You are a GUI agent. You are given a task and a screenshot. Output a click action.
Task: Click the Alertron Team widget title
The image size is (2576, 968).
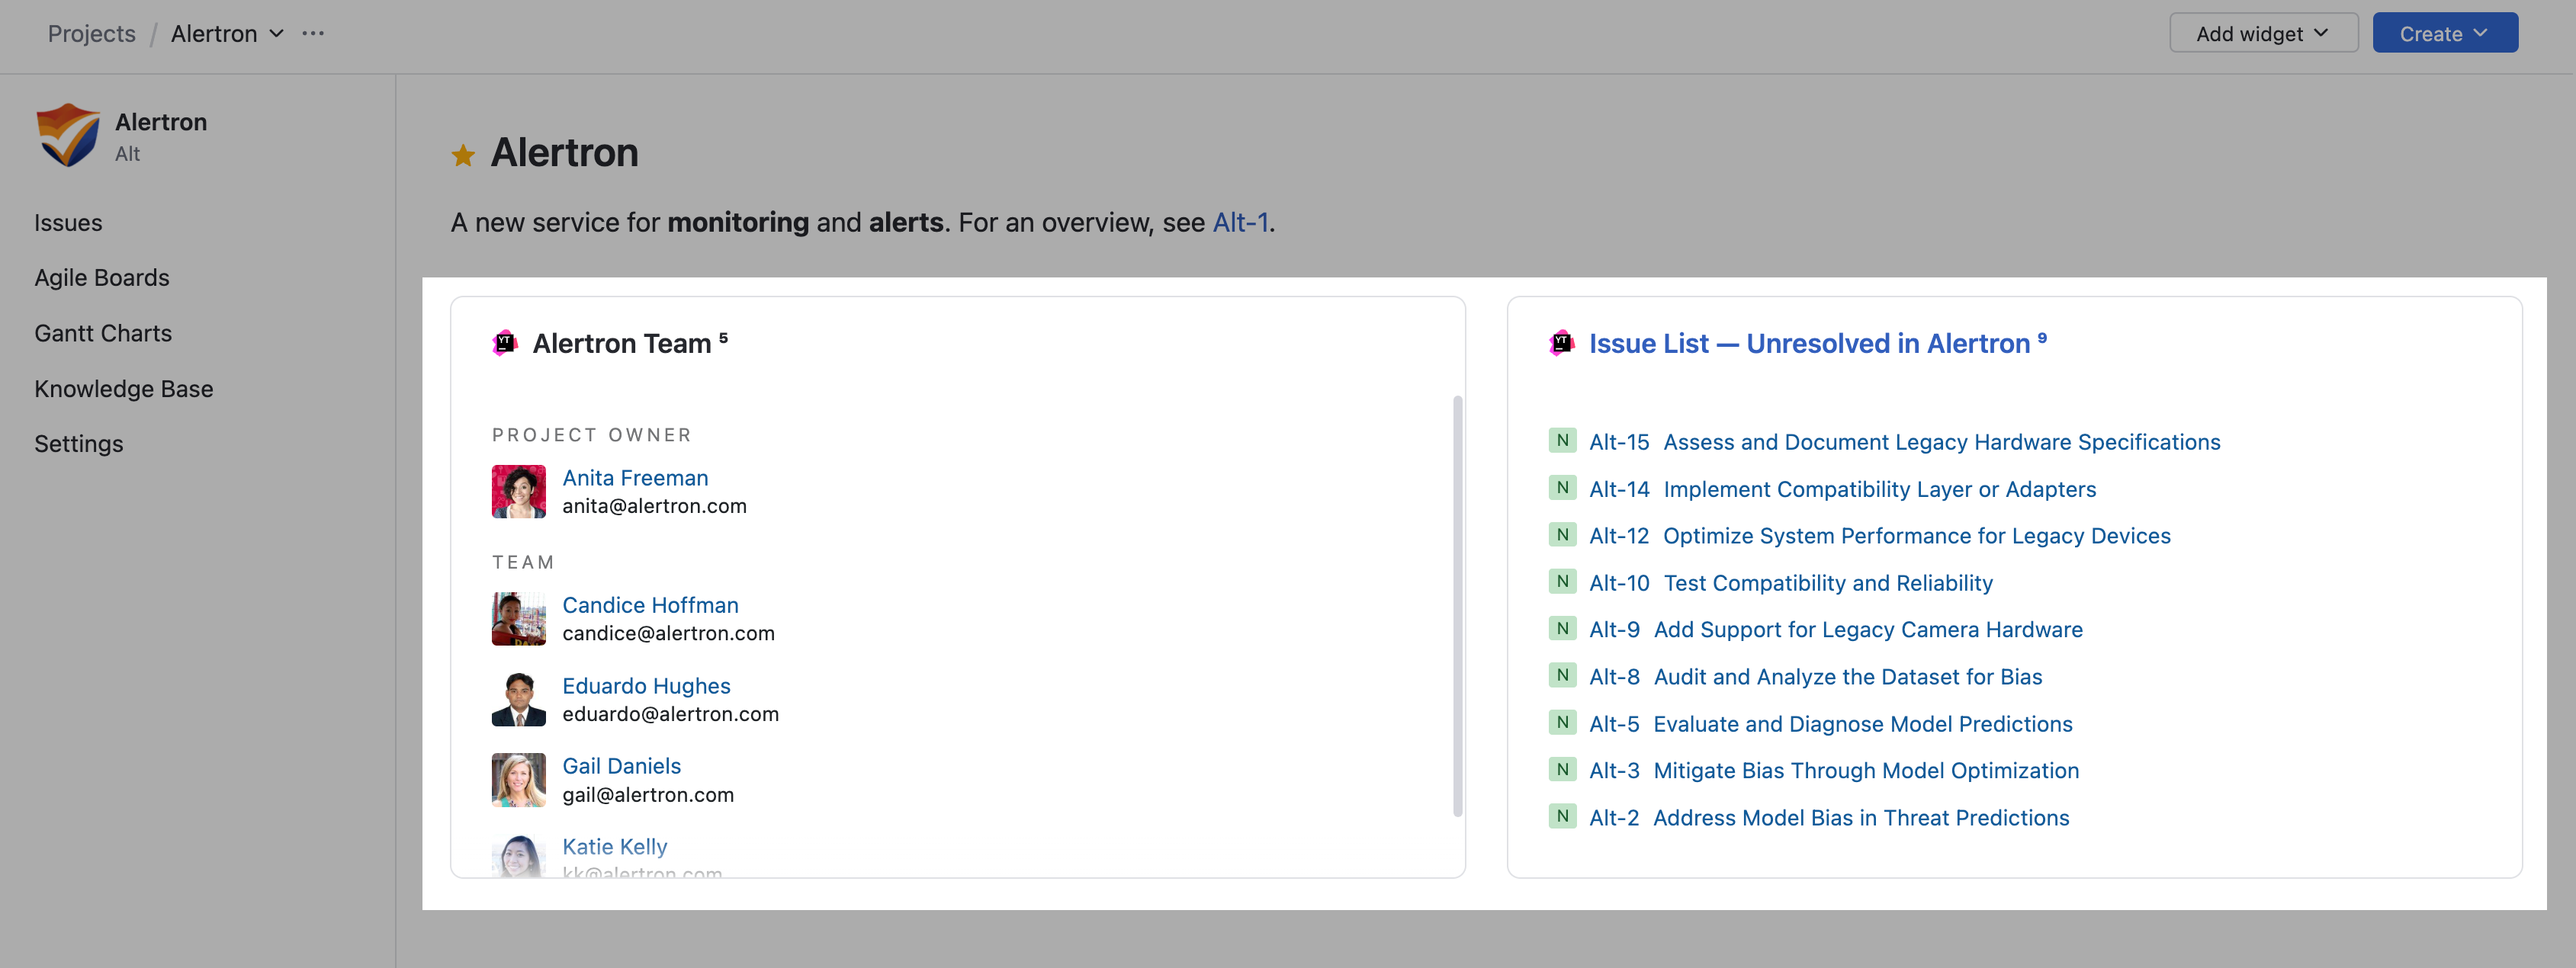(621, 343)
